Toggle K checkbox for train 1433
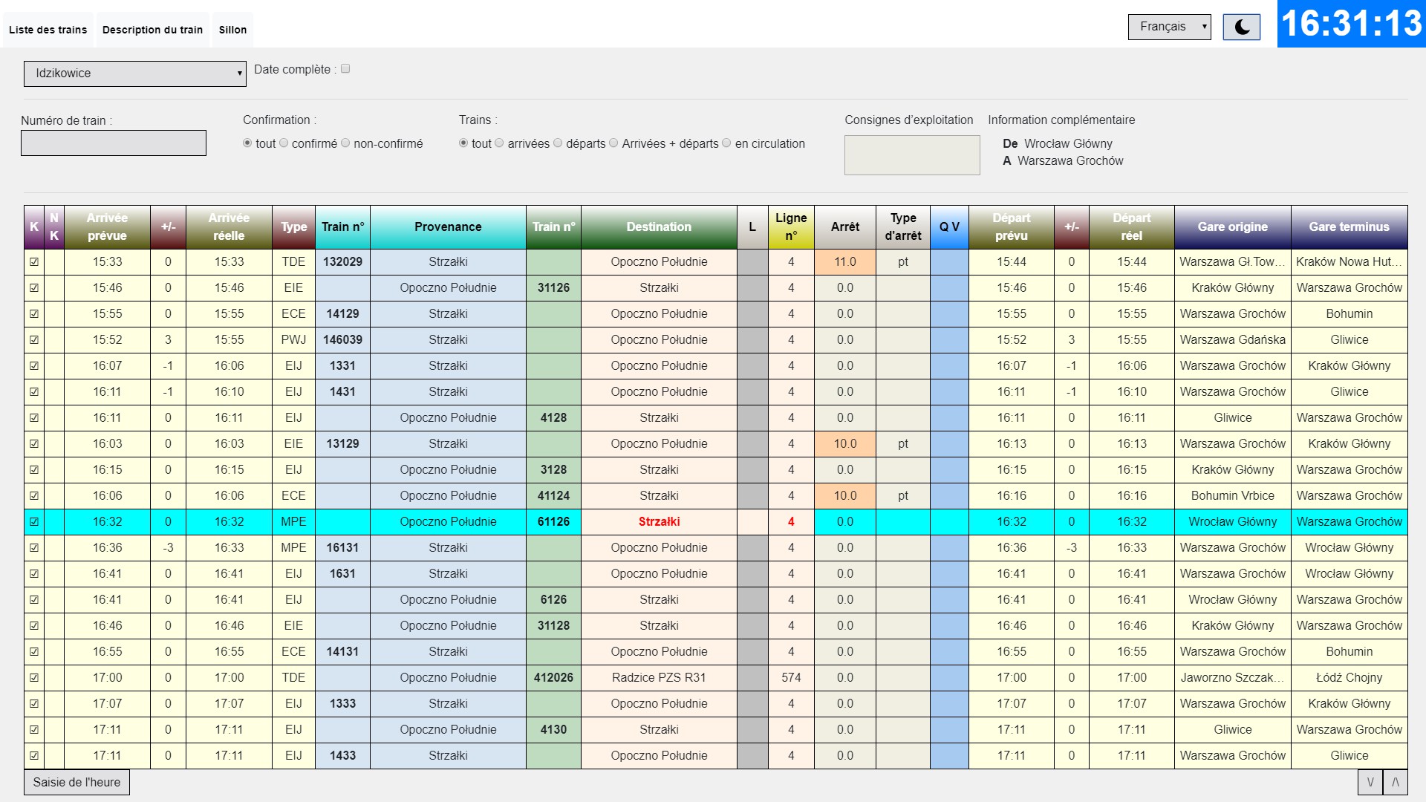Screen dimensions: 1426x802 34,756
